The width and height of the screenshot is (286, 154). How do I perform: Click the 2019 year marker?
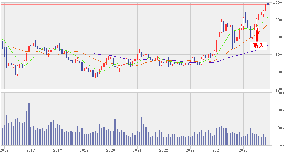(84, 150)
